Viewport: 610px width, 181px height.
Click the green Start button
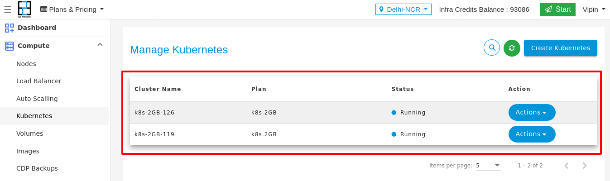557,10
